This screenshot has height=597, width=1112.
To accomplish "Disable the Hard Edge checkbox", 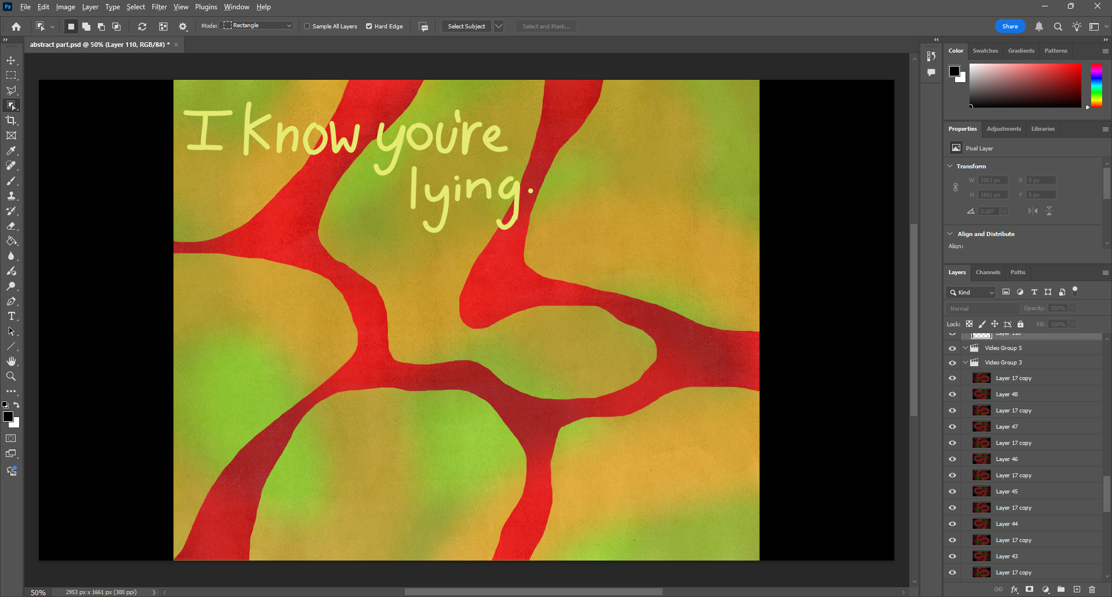I will (x=369, y=26).
